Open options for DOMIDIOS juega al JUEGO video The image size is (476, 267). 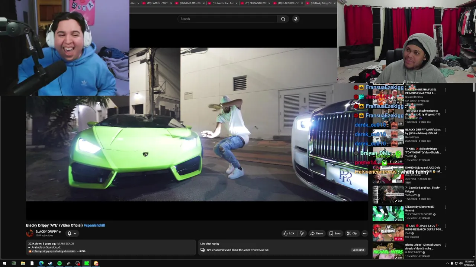[446, 168]
